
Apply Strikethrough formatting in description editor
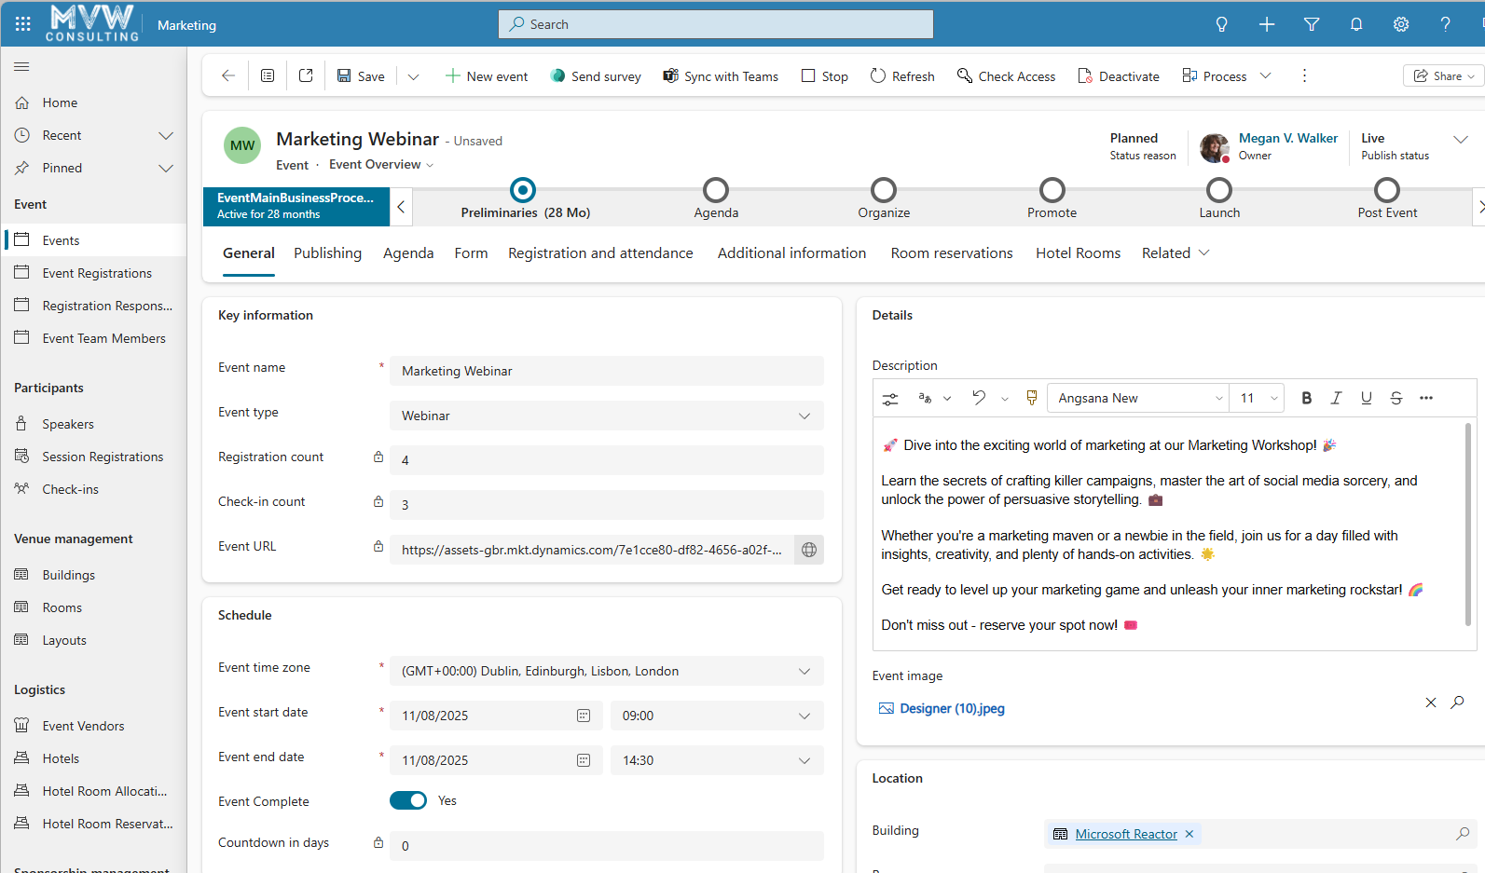tap(1396, 398)
